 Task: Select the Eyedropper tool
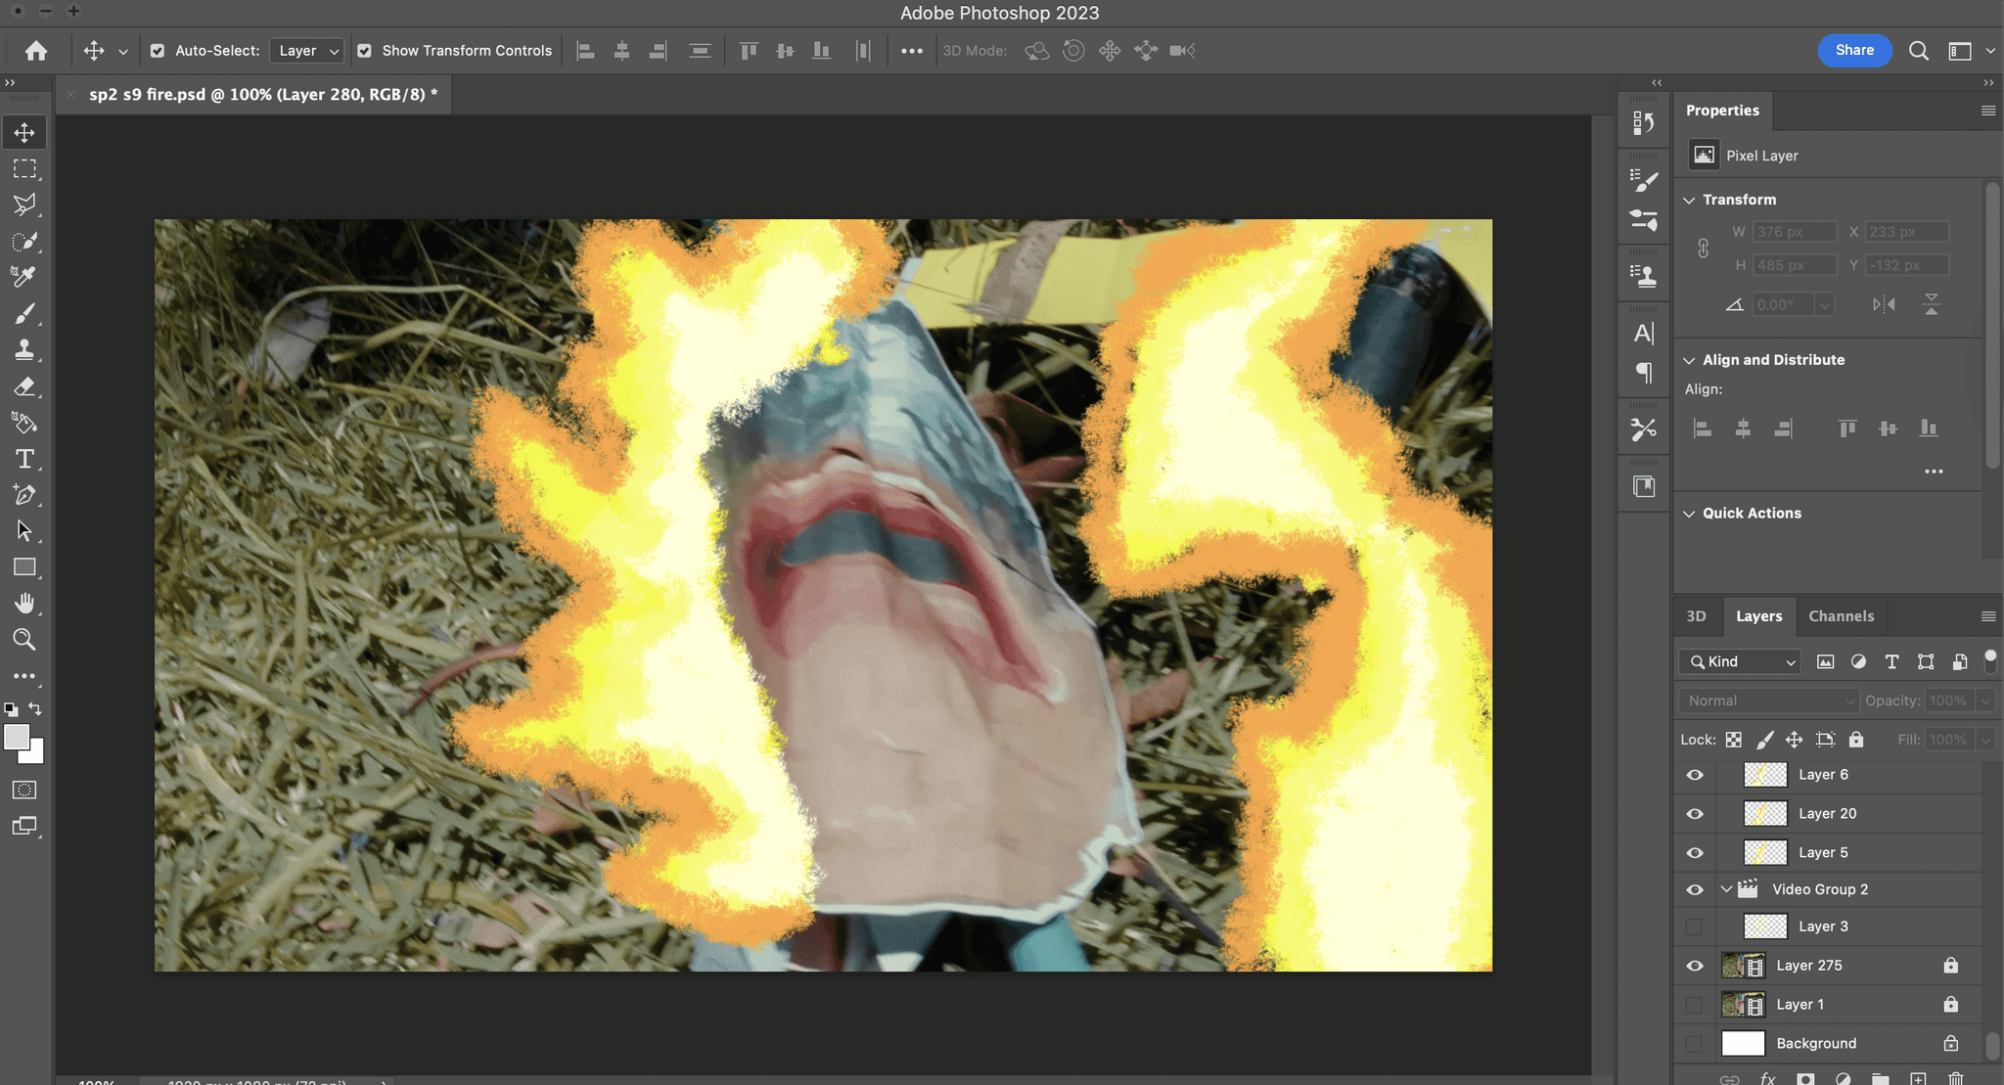pos(24,277)
